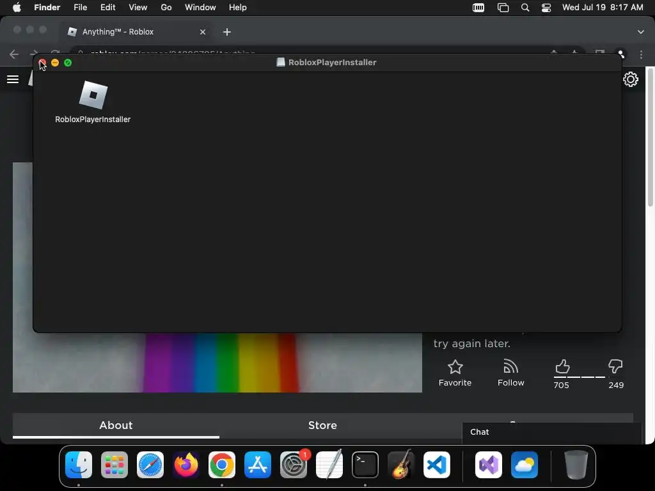
Task: Open Terminal from the Dock
Action: [x=365, y=465]
